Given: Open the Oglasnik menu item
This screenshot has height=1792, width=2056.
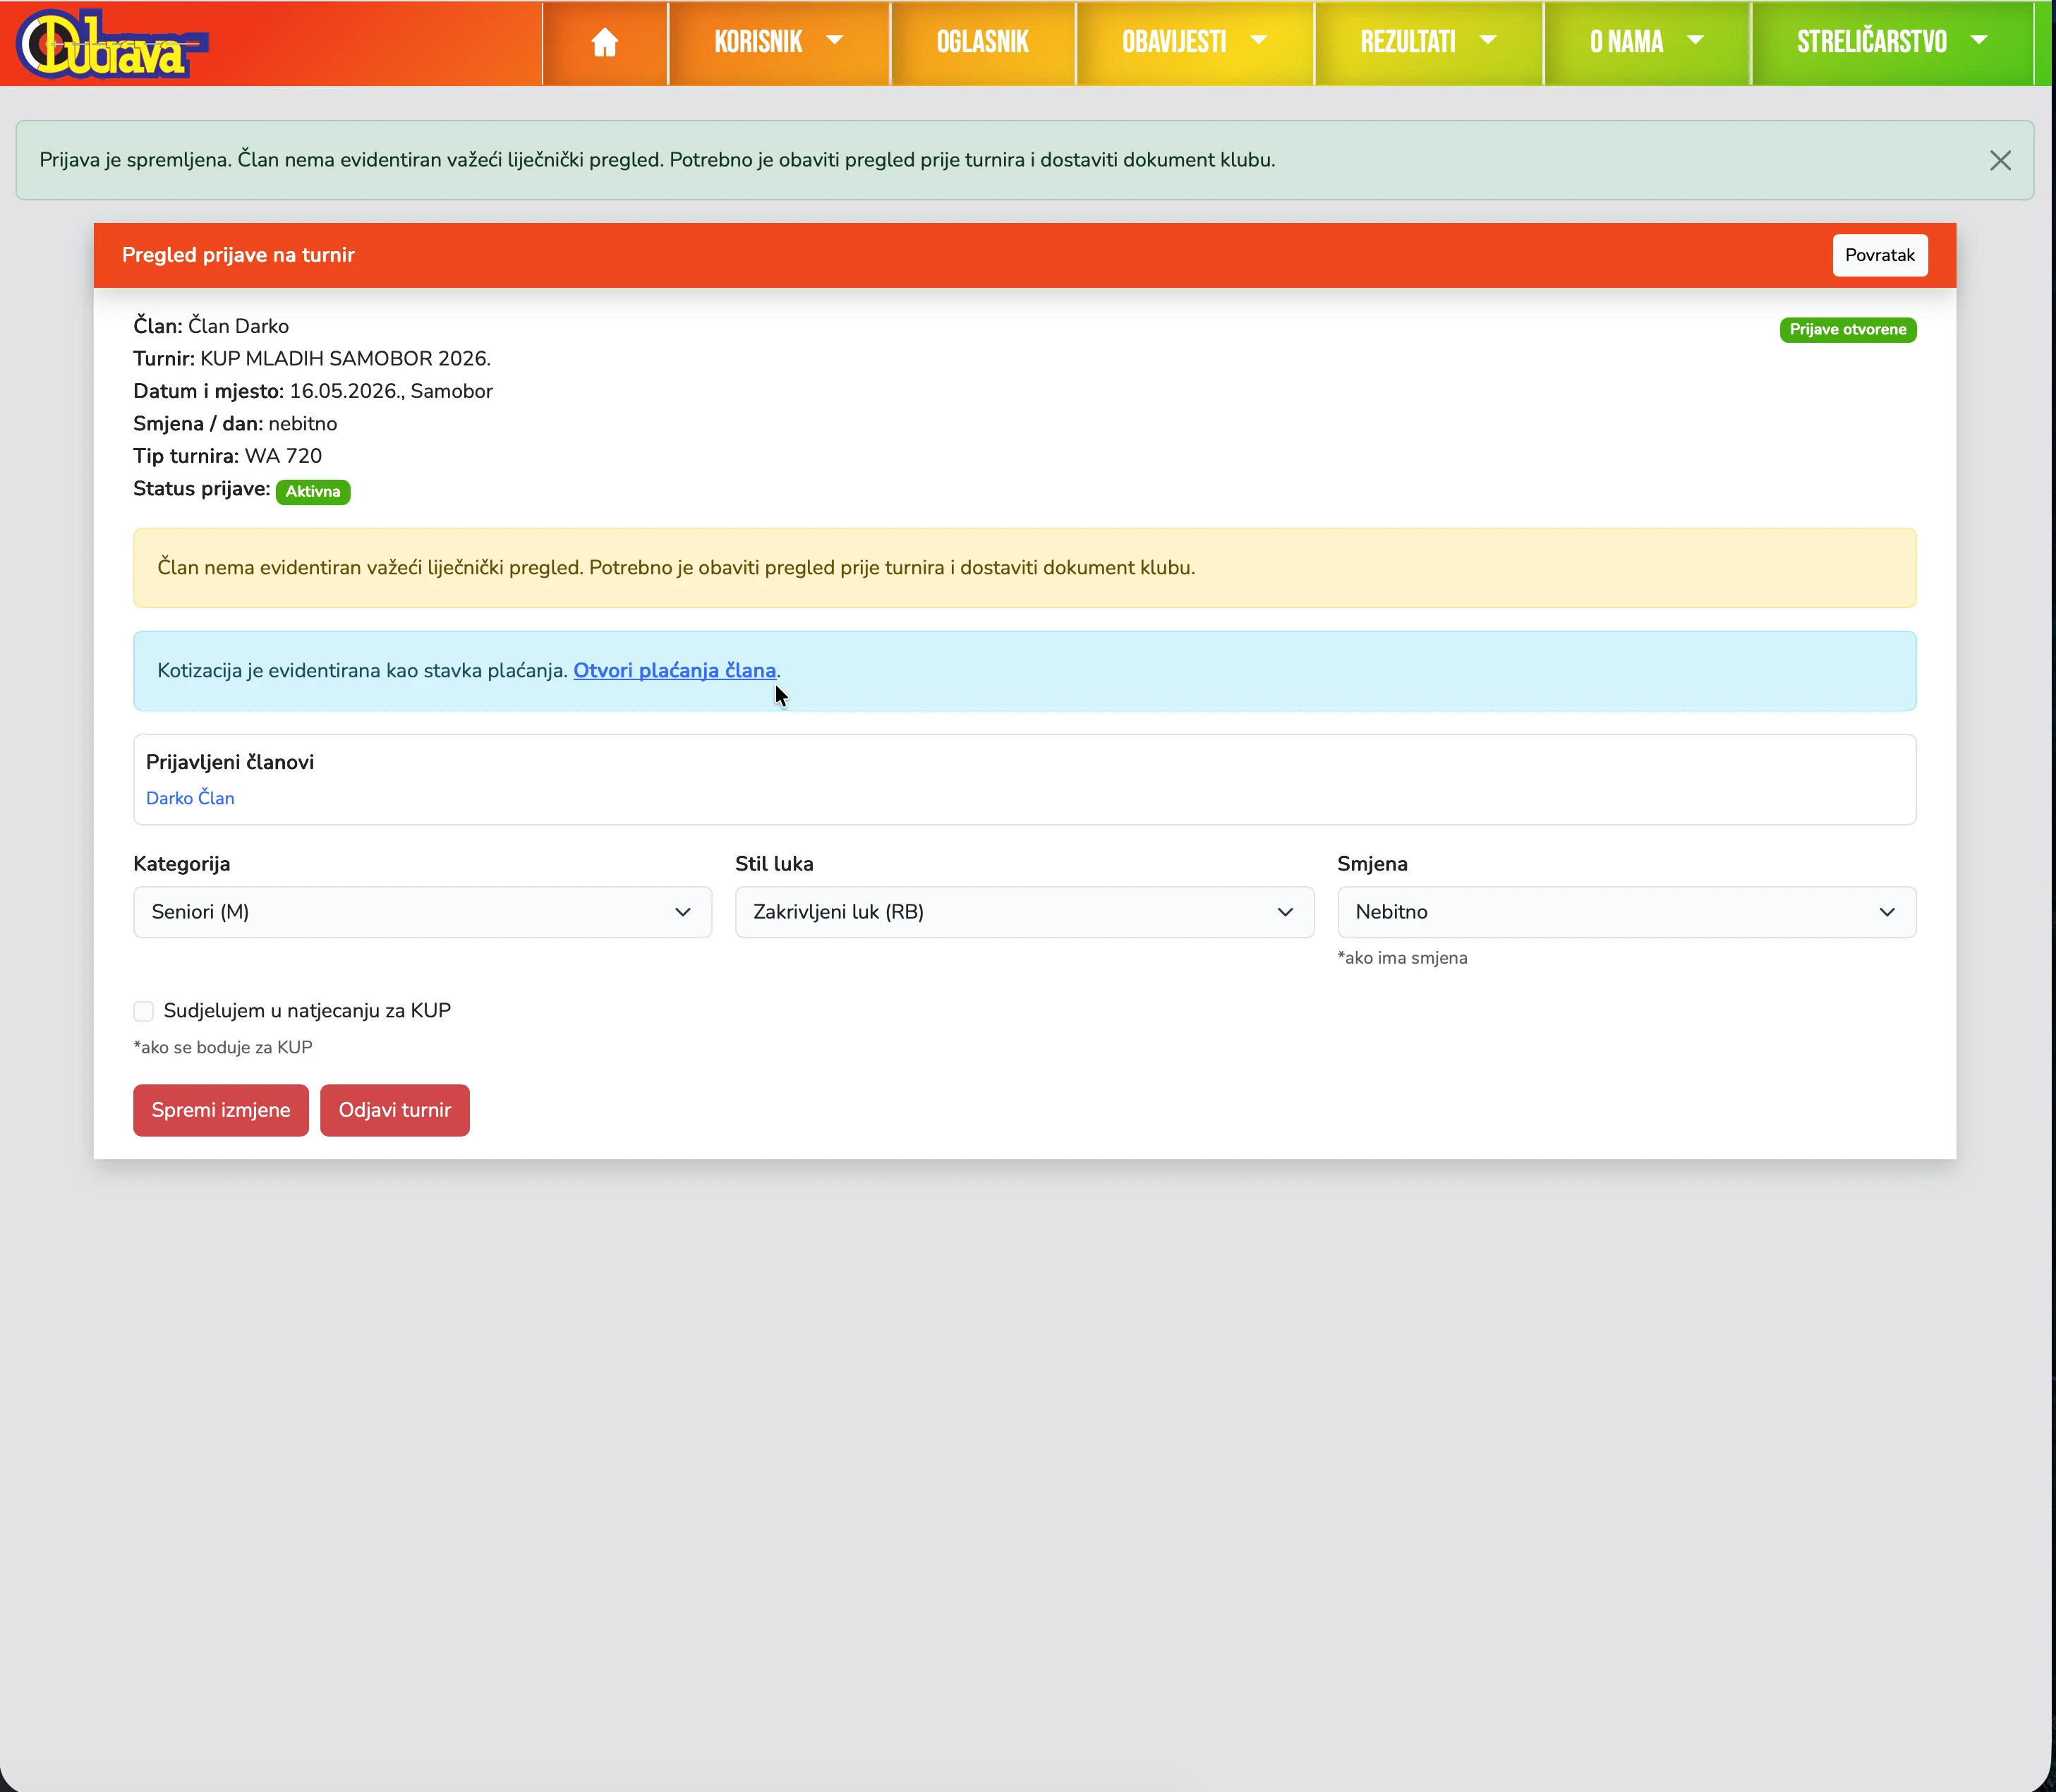Looking at the screenshot, I should coord(982,42).
